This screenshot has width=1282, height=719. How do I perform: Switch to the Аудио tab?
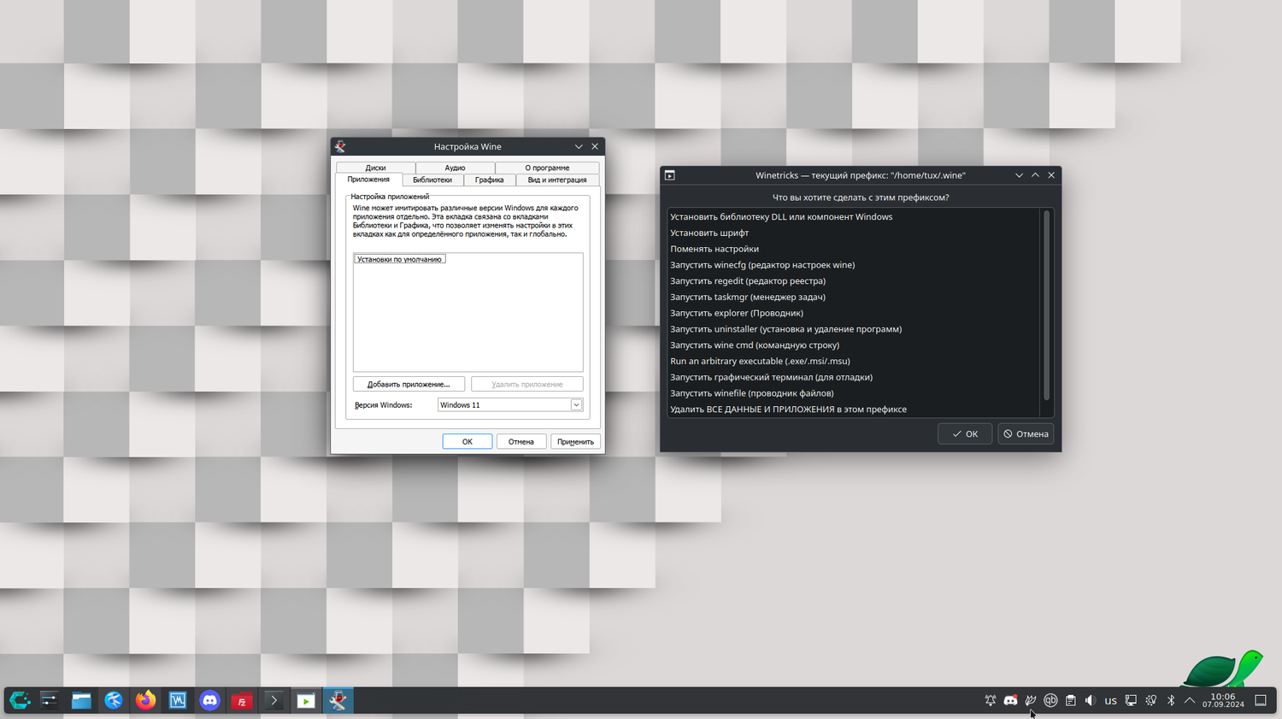click(x=455, y=168)
